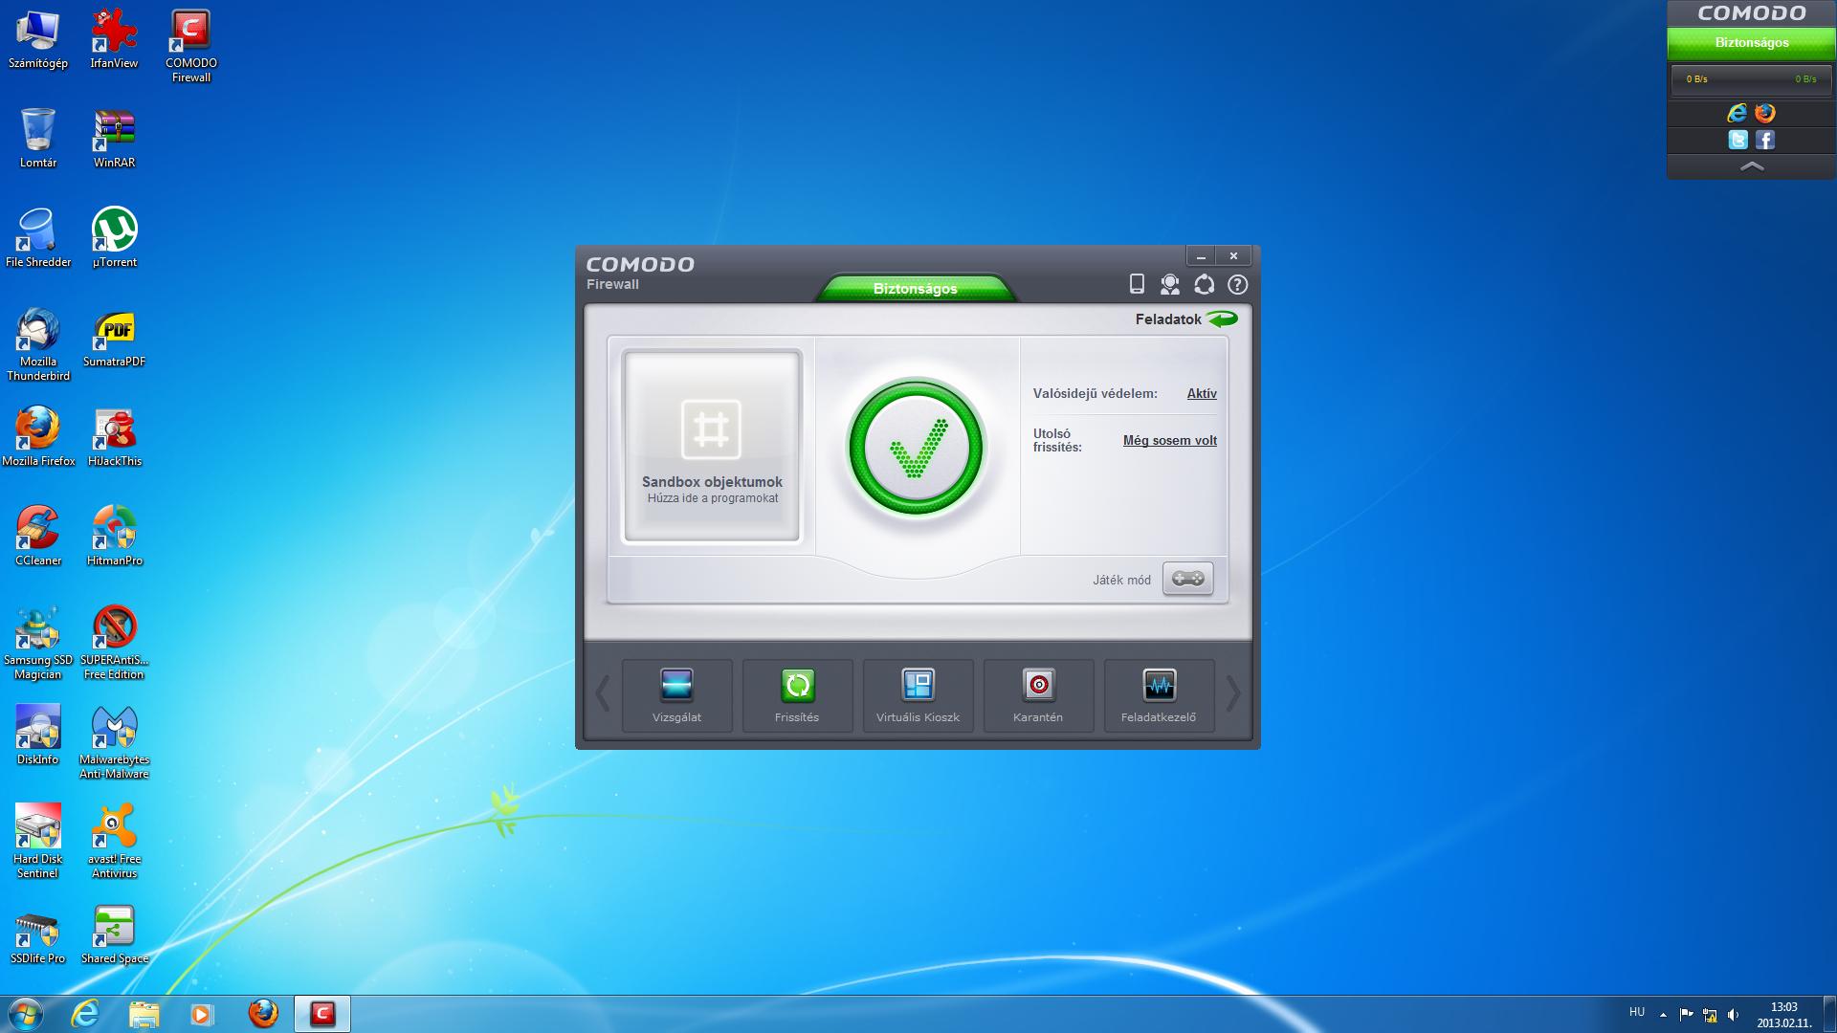This screenshot has width=1837, height=1033.
Task: Click the Sandbox objektumok drop area
Action: (x=711, y=446)
